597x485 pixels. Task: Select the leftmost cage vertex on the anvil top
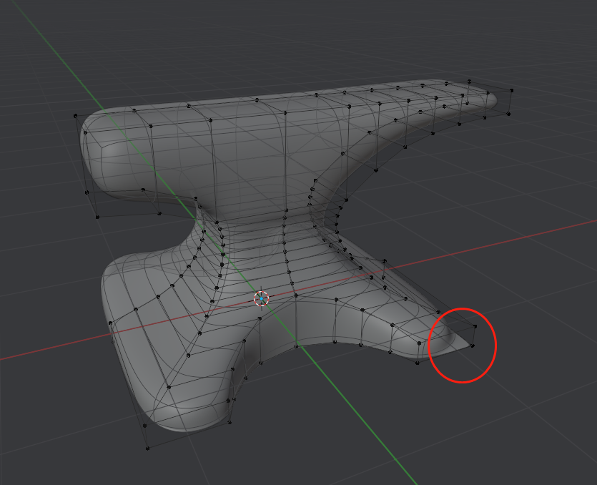[75, 115]
